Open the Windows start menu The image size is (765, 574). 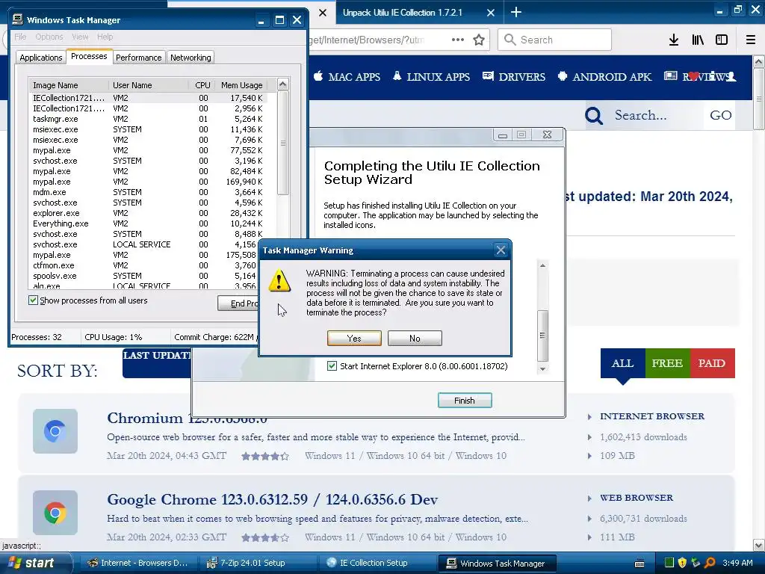pyautogui.click(x=35, y=563)
